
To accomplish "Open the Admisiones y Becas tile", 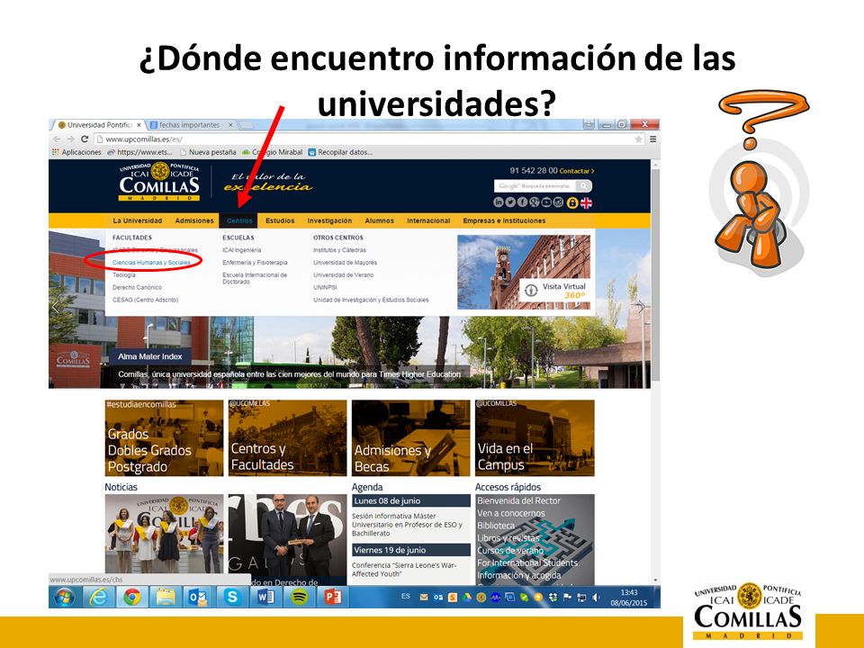I will [x=411, y=438].
